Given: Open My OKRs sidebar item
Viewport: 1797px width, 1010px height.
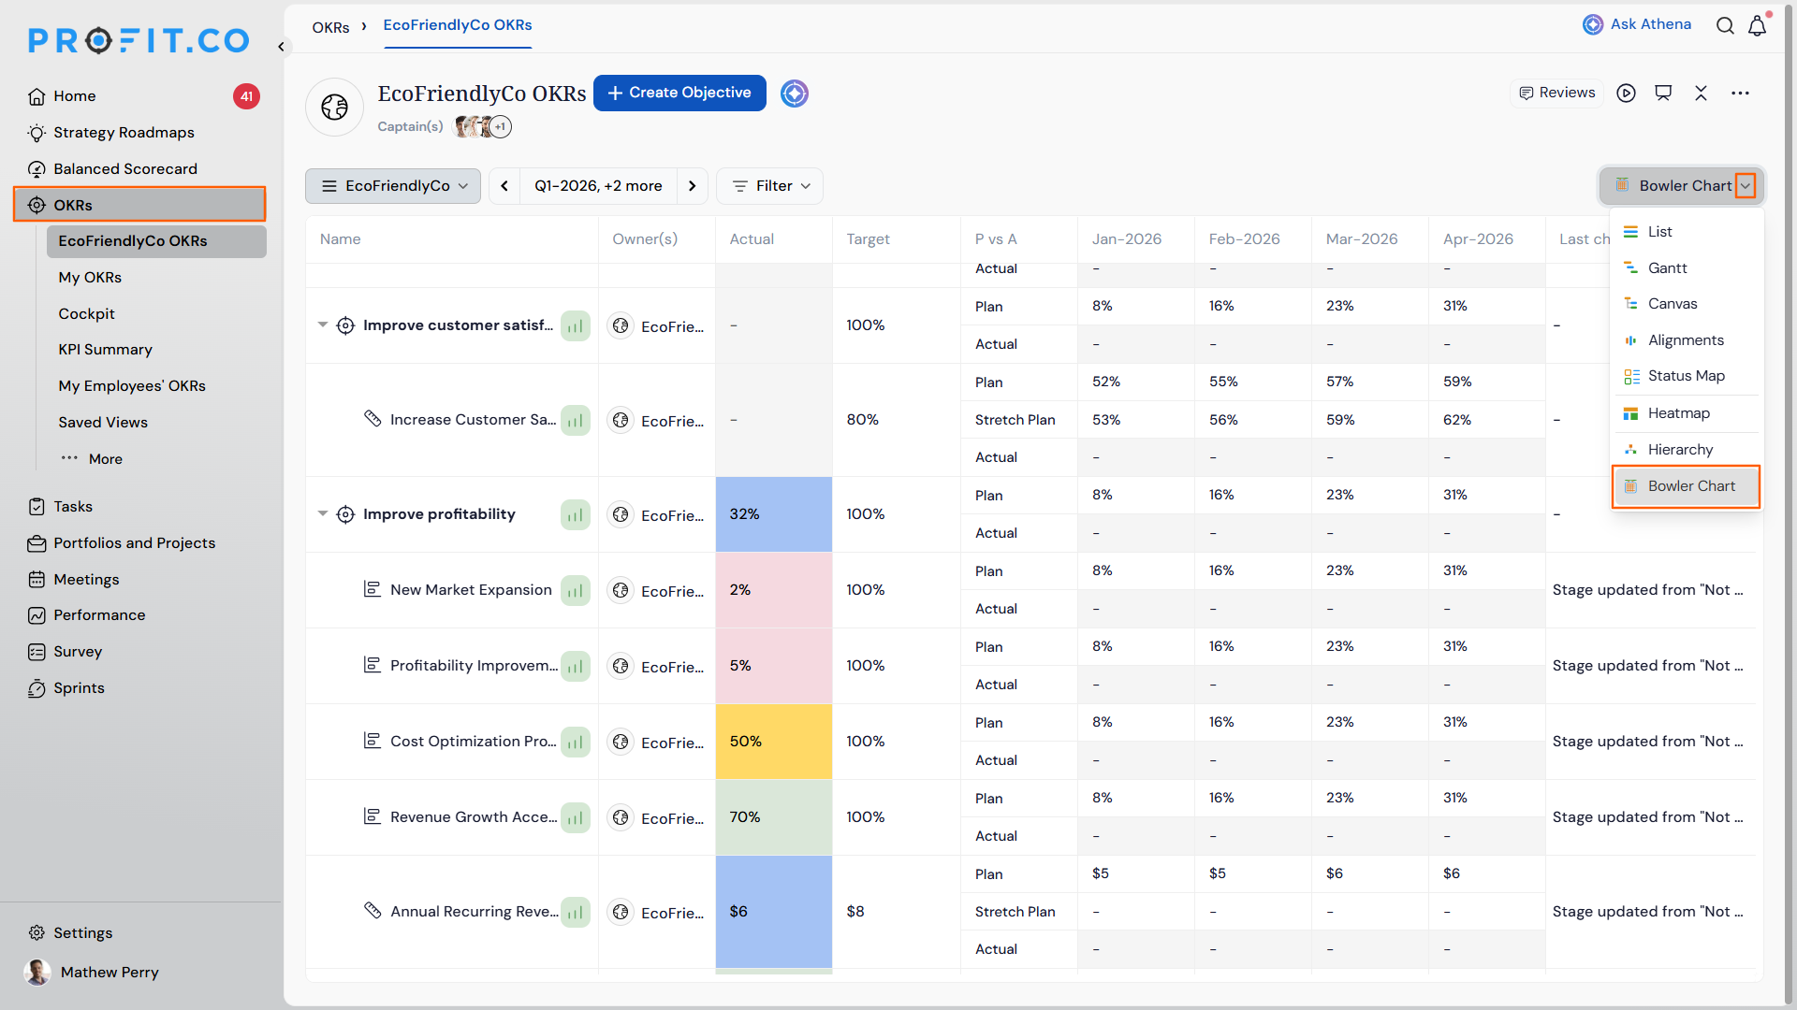Looking at the screenshot, I should click(x=90, y=278).
